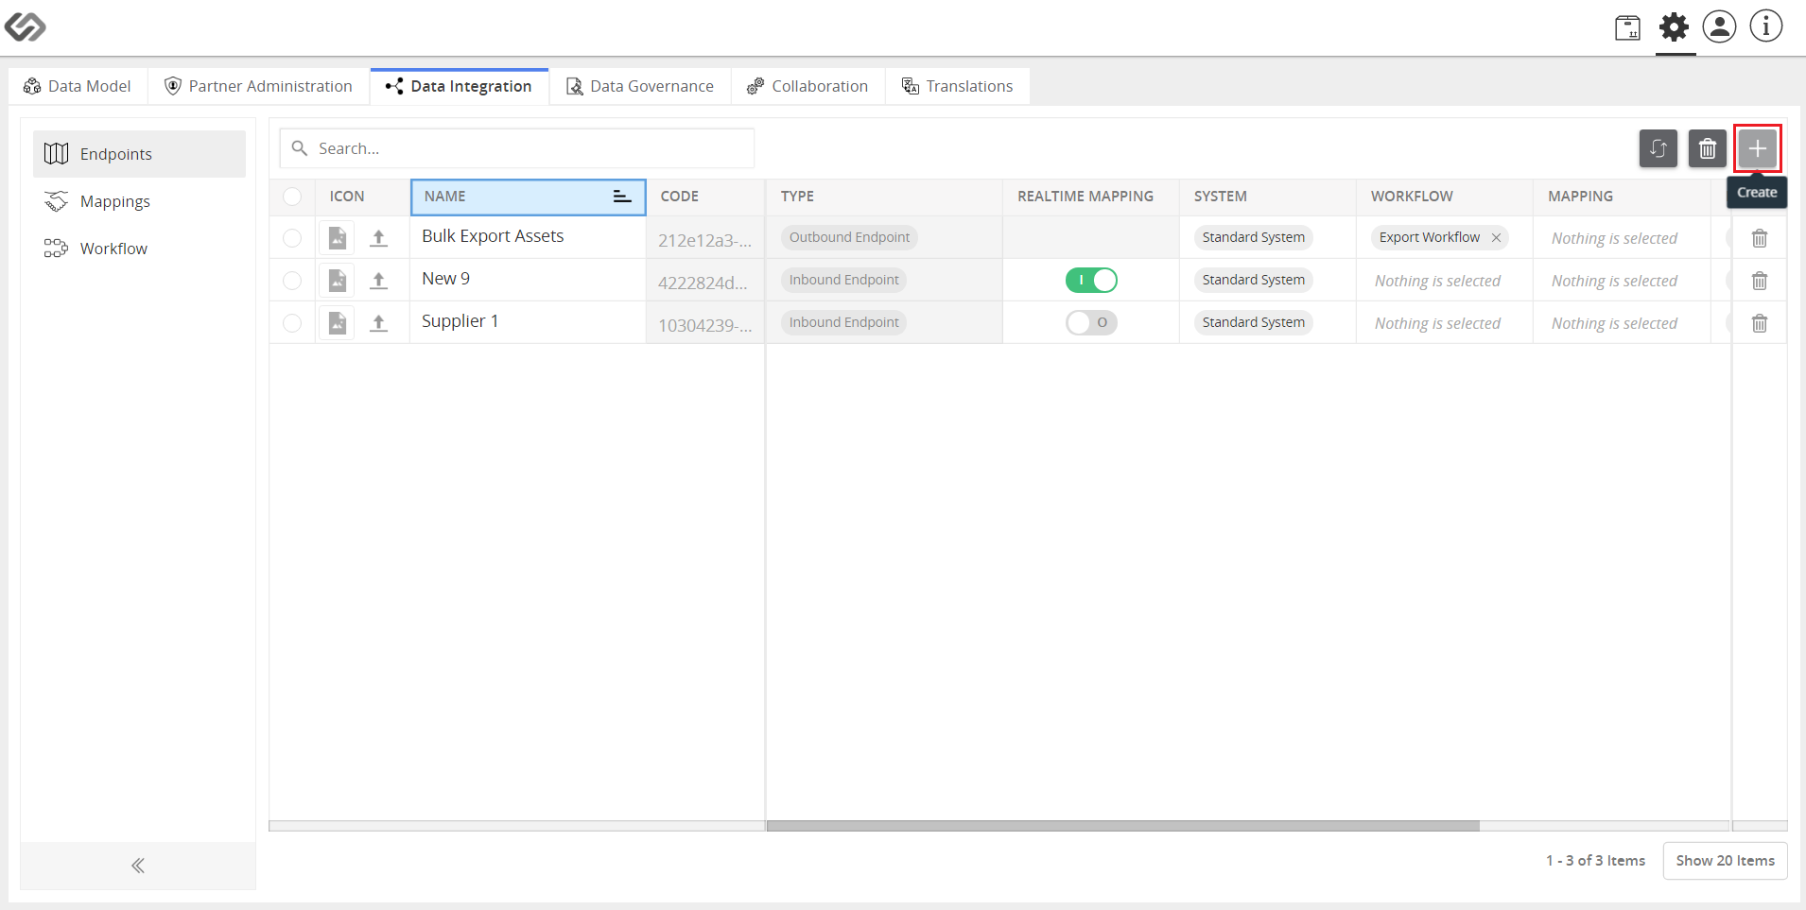
Task: Click the image icon for New 9
Action: (338, 281)
